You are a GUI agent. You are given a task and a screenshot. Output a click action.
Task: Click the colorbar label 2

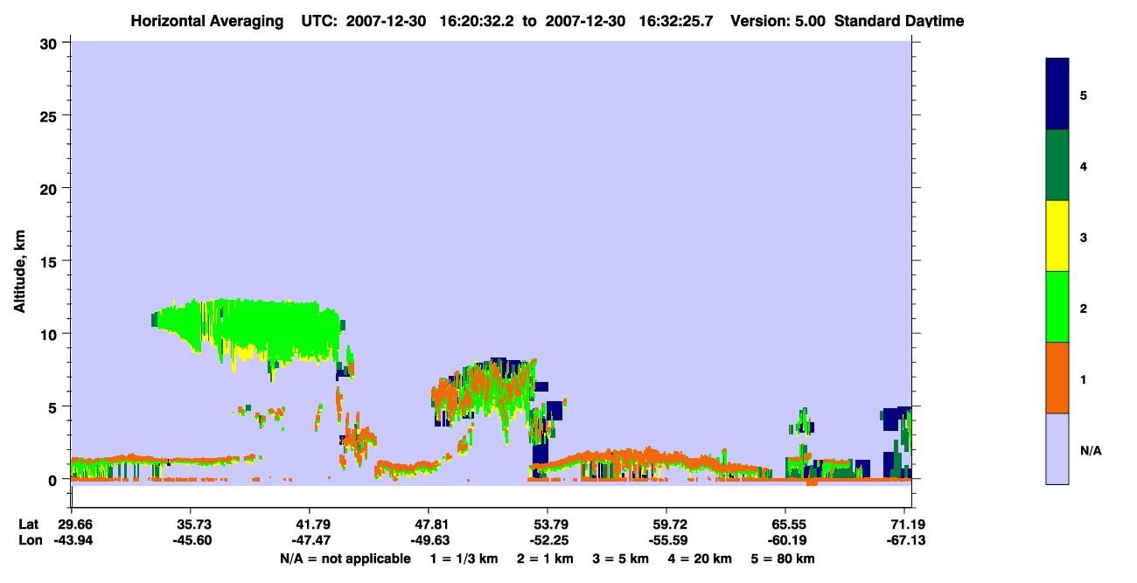coord(1084,309)
